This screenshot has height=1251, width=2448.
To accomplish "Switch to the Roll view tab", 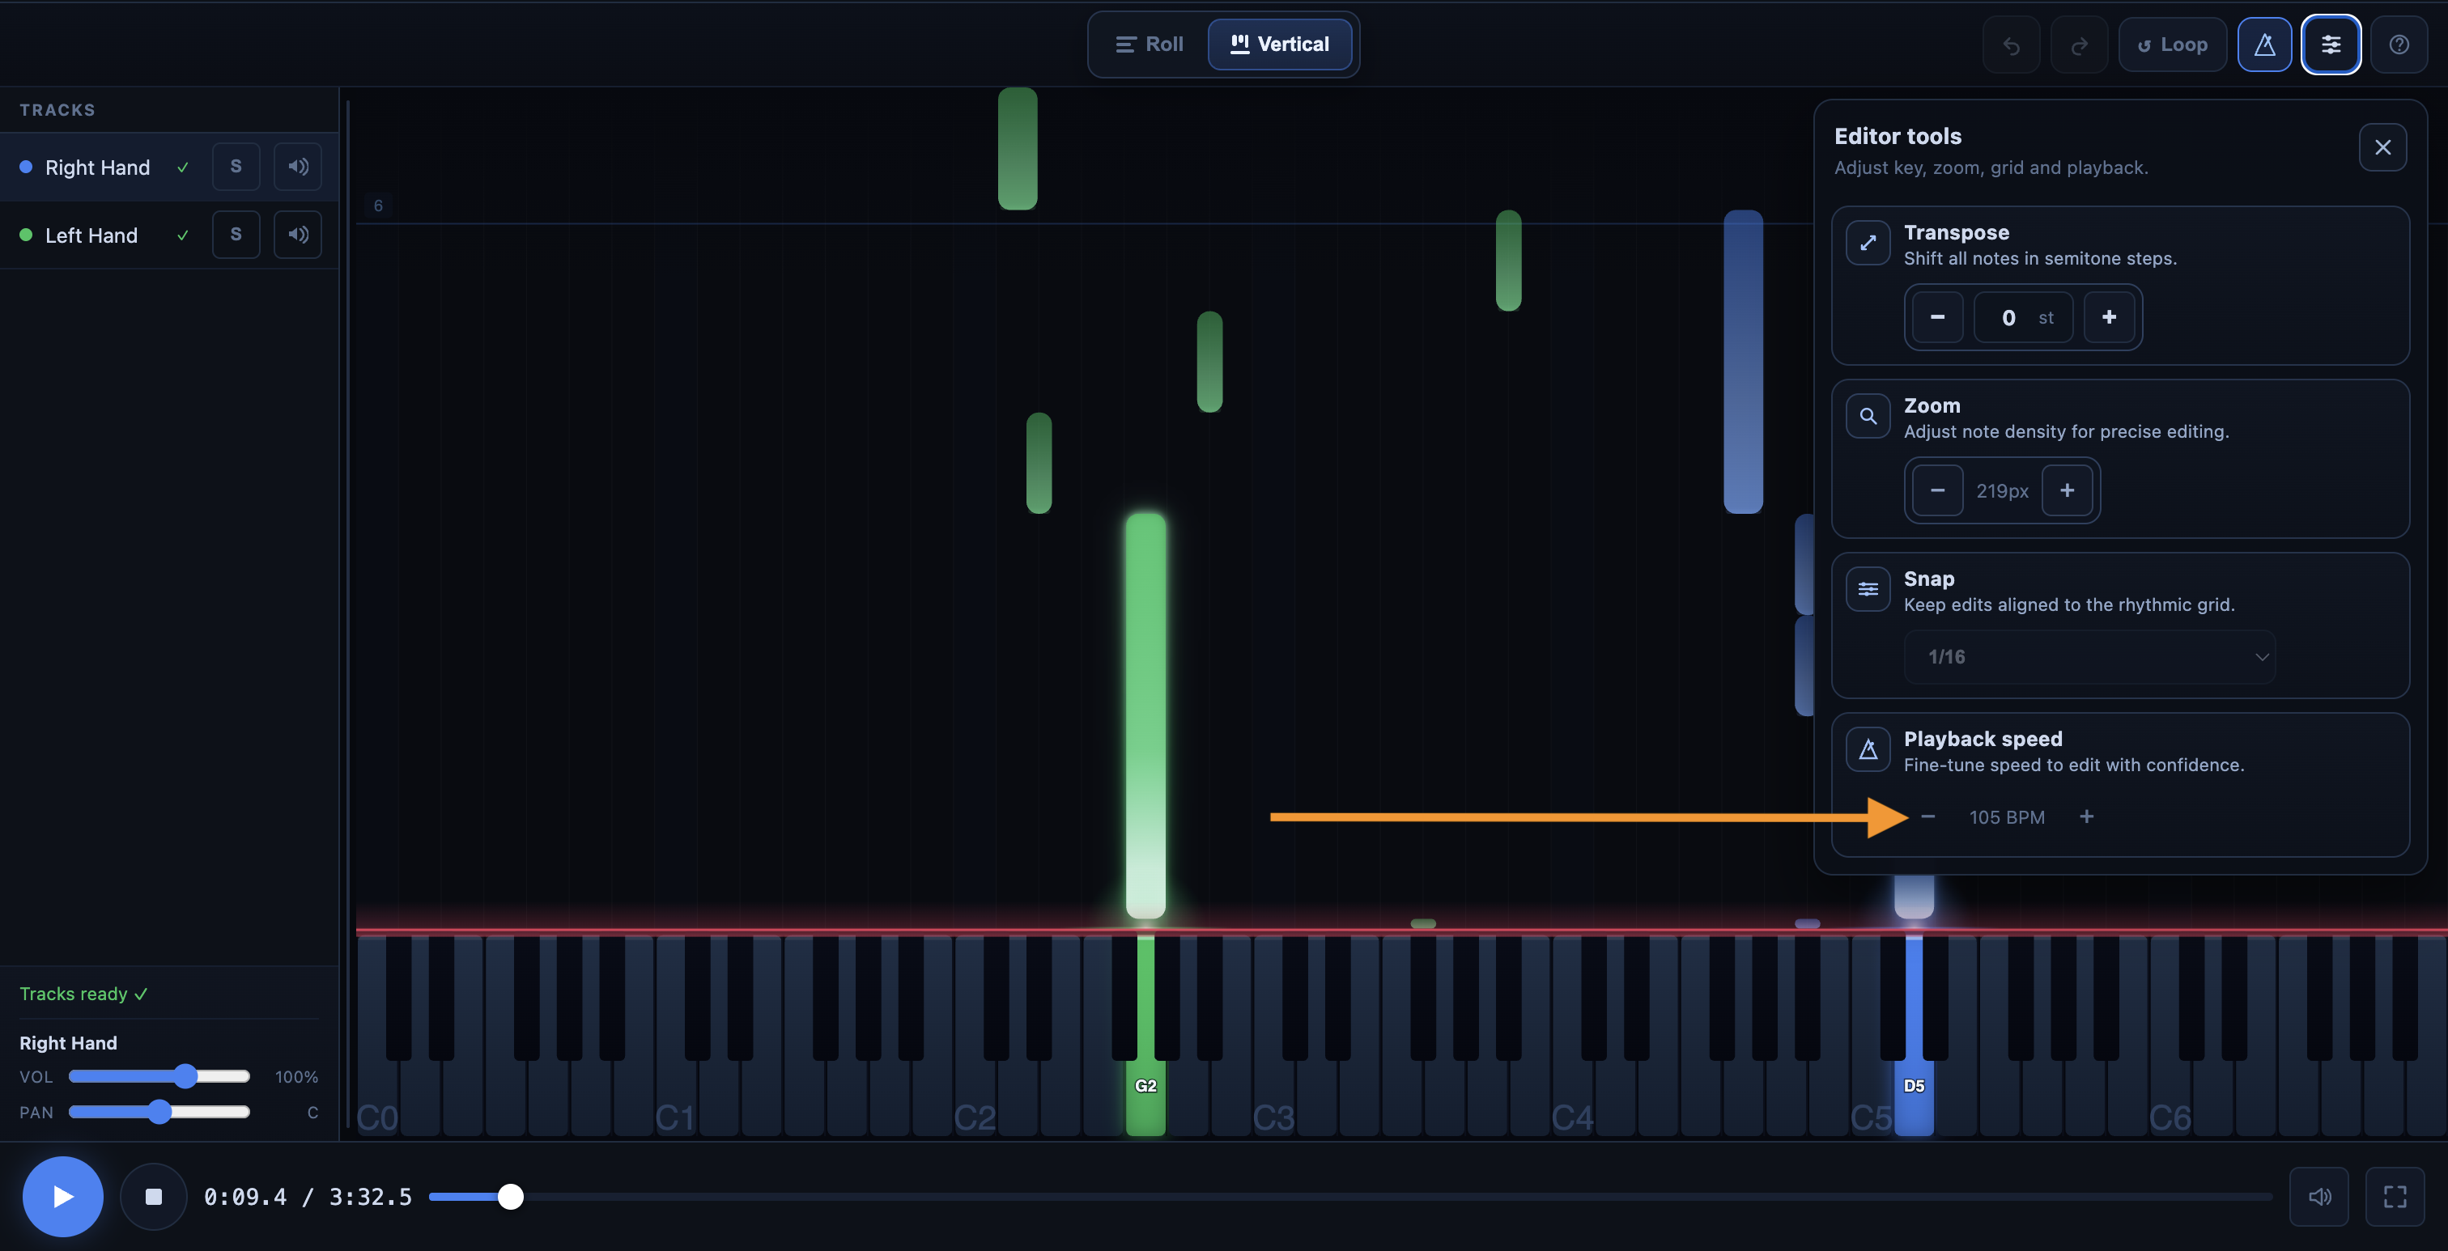I will [1148, 45].
